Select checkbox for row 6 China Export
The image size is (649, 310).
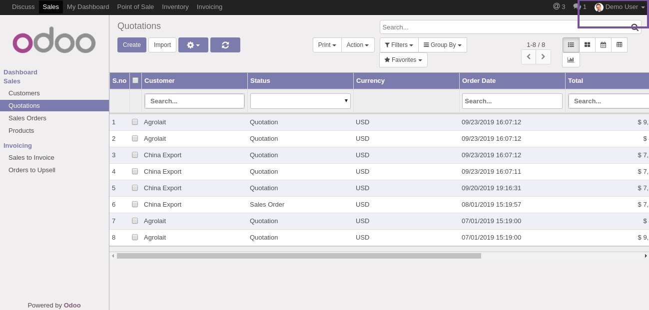point(135,204)
